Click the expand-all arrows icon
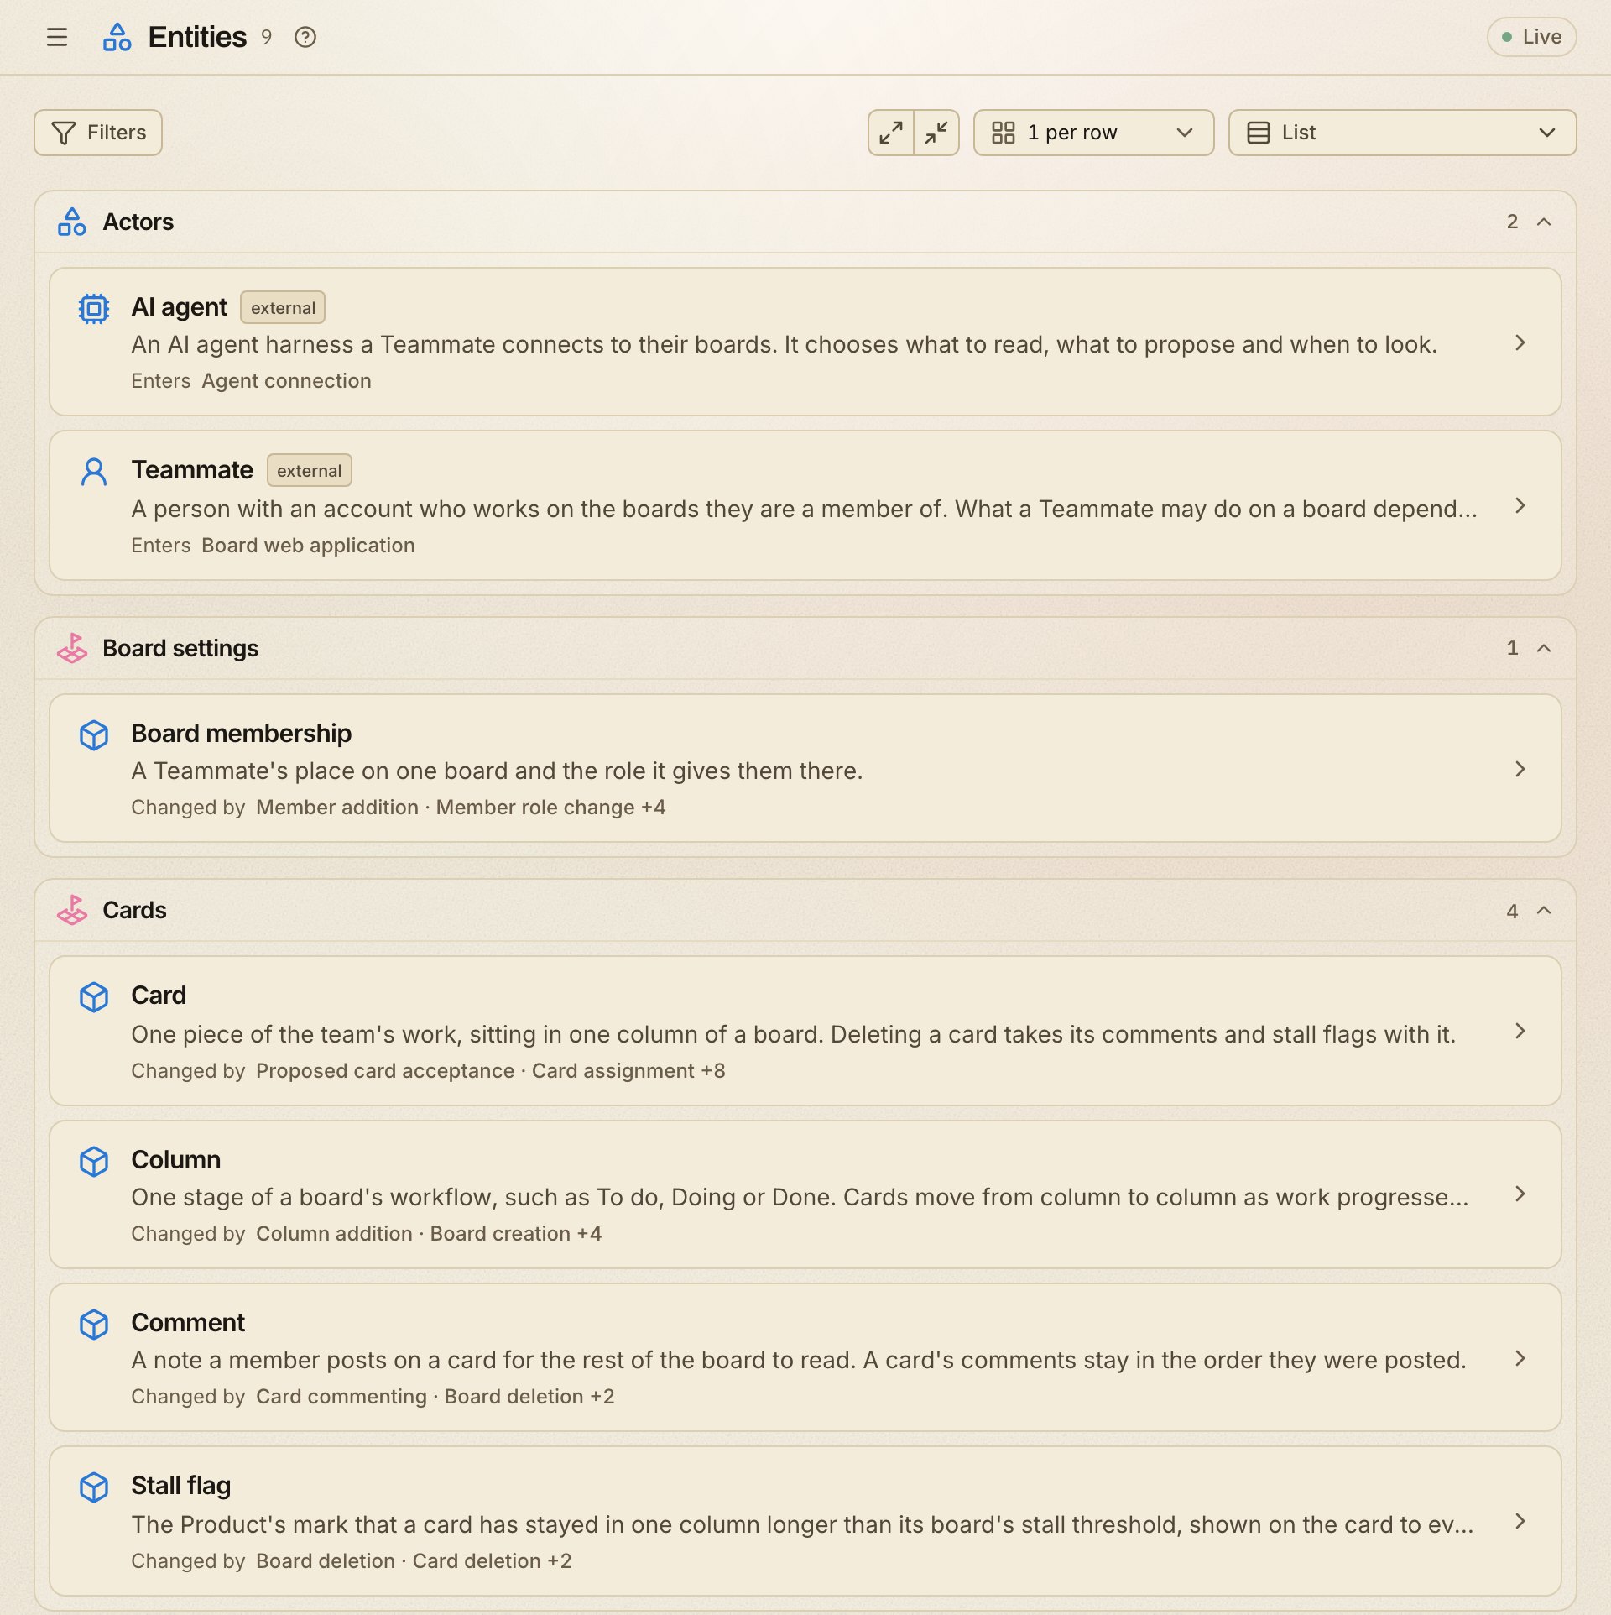This screenshot has width=1611, height=1615. coord(891,133)
